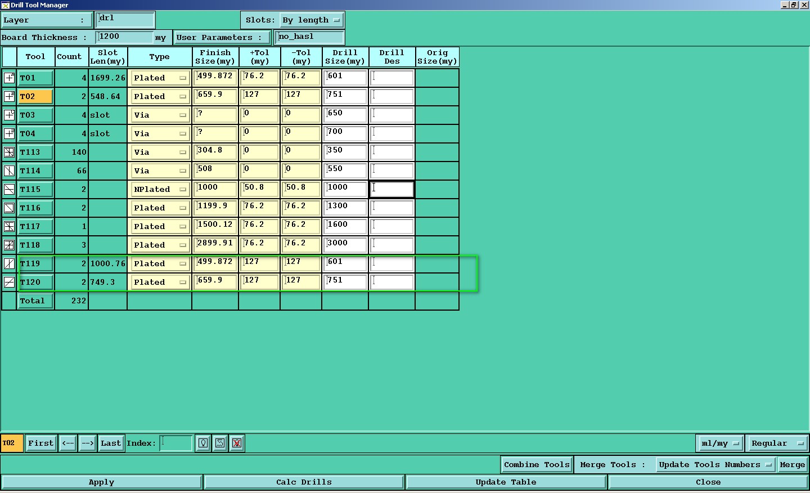Click the T02 row symbol icon
The width and height of the screenshot is (810, 493).
click(x=9, y=96)
